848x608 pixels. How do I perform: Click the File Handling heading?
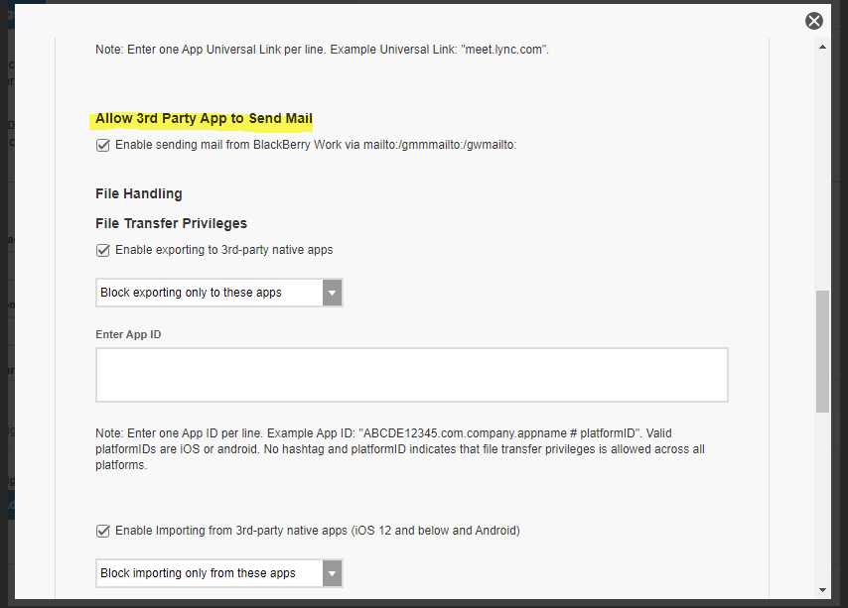[139, 193]
